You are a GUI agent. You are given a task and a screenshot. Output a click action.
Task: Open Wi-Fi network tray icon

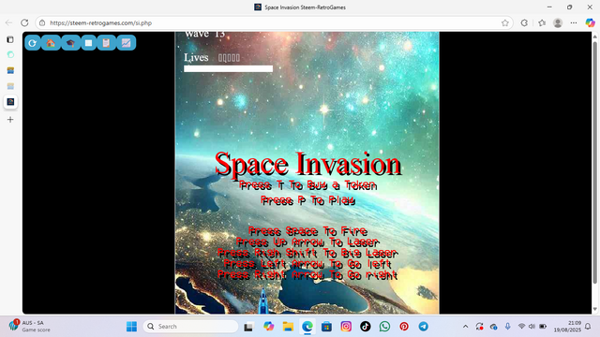[521, 327]
